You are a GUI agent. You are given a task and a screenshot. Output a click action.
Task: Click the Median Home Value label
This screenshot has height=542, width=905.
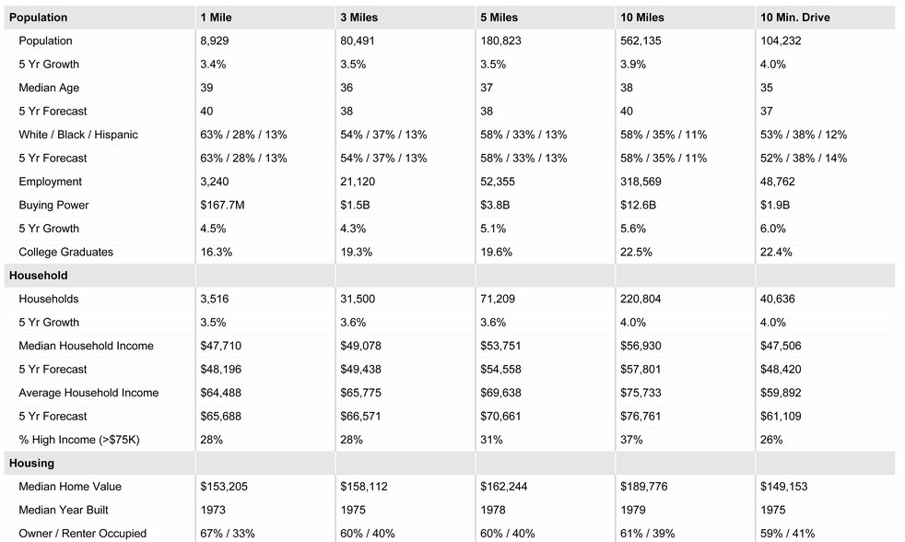70,487
